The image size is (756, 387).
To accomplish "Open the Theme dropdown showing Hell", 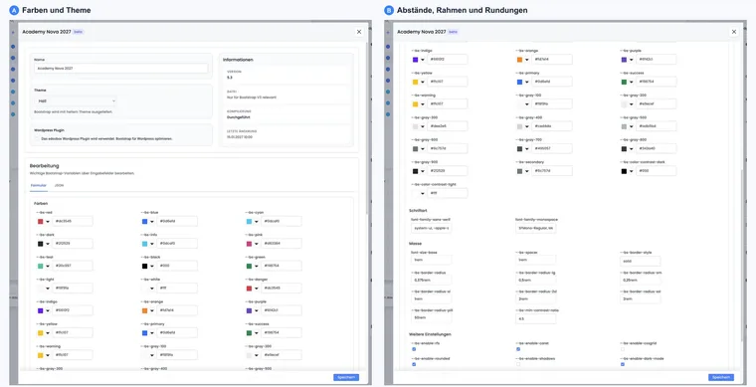I will (x=76, y=100).
